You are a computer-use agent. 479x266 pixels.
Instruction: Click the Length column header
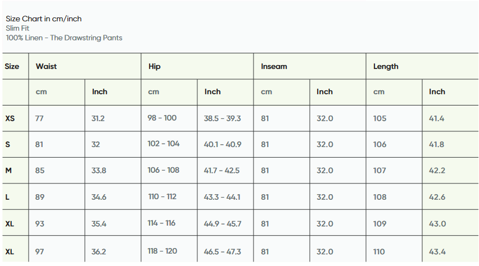[386, 66]
